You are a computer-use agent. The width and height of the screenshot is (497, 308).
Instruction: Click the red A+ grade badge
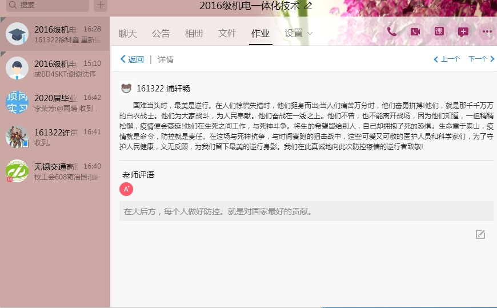coord(126,189)
